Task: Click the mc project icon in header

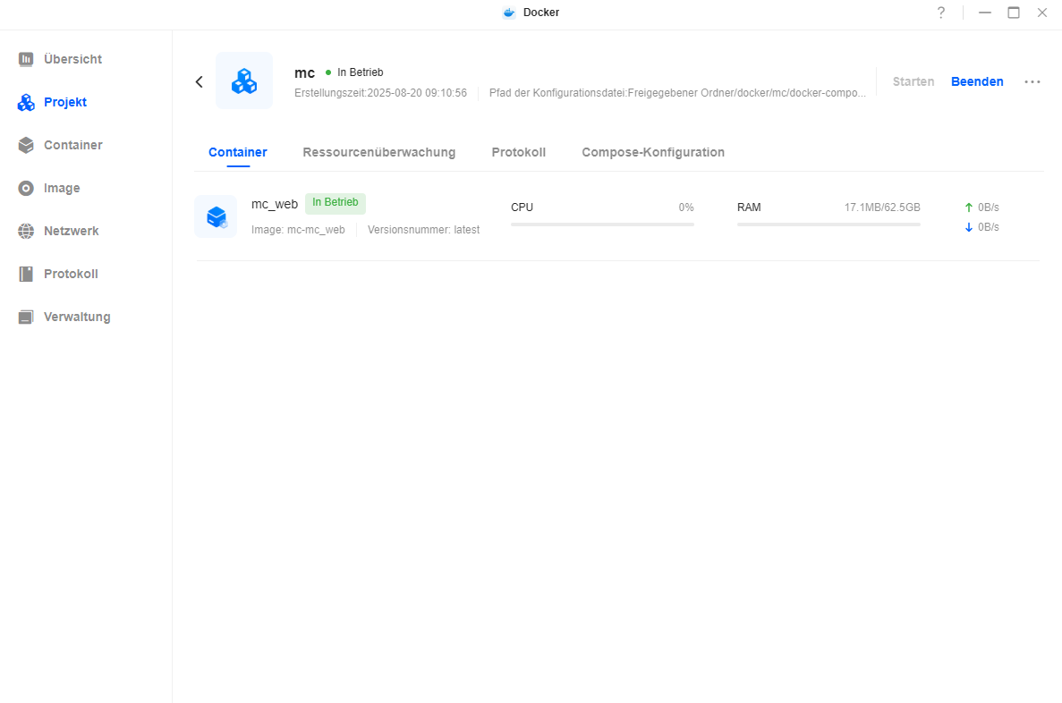Action: click(x=244, y=81)
